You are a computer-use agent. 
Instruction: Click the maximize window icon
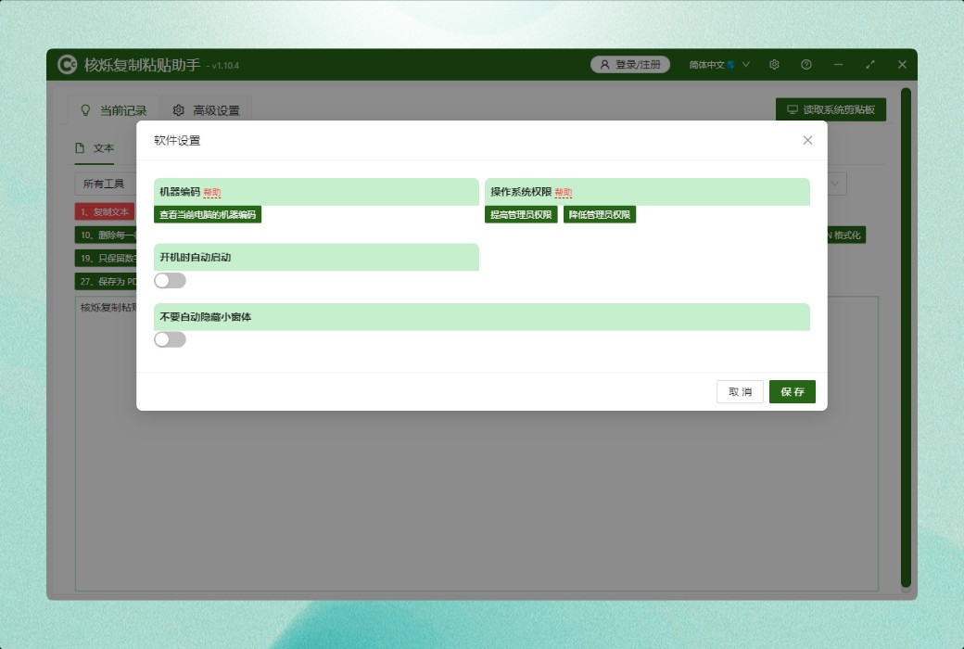pyautogui.click(x=870, y=65)
